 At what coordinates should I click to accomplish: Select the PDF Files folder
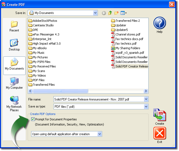[x=38, y=80]
